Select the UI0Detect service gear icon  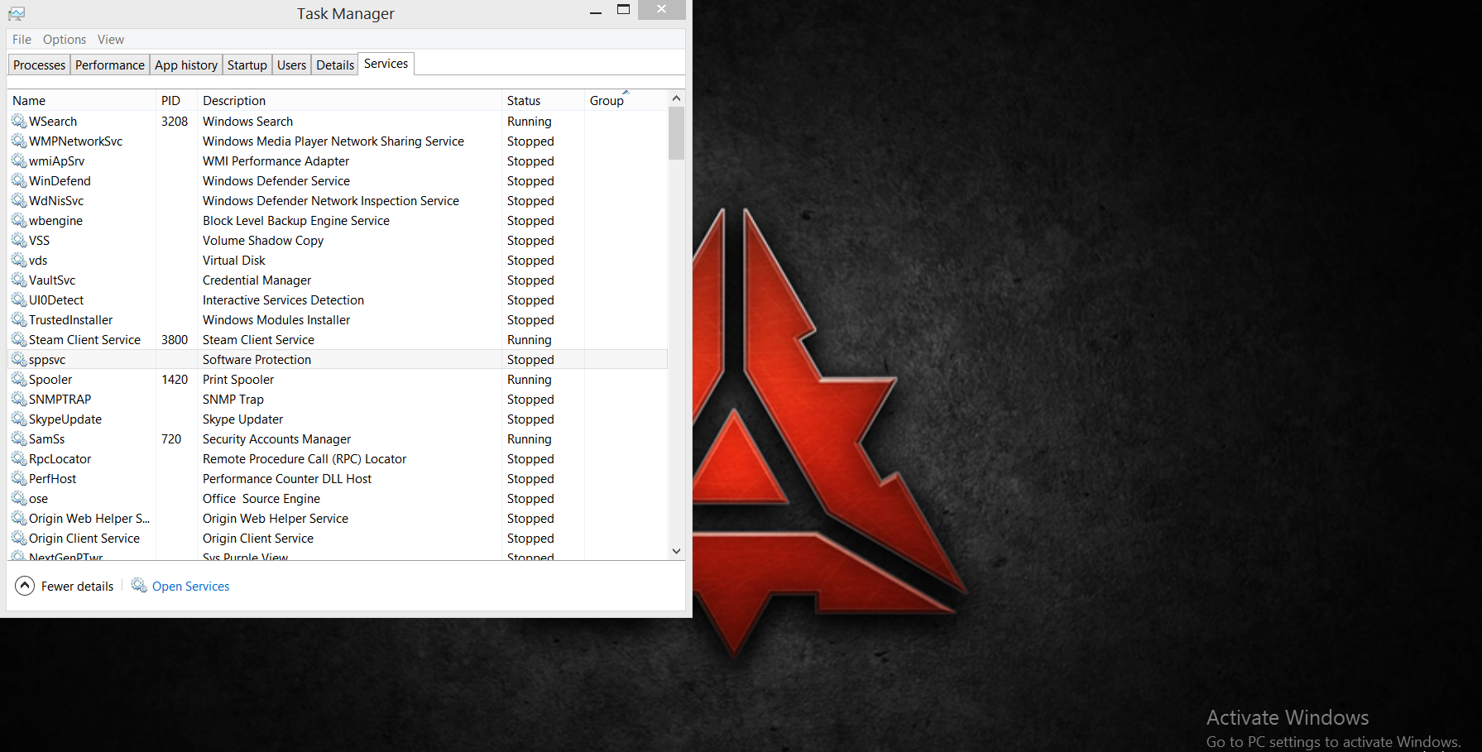tap(19, 299)
